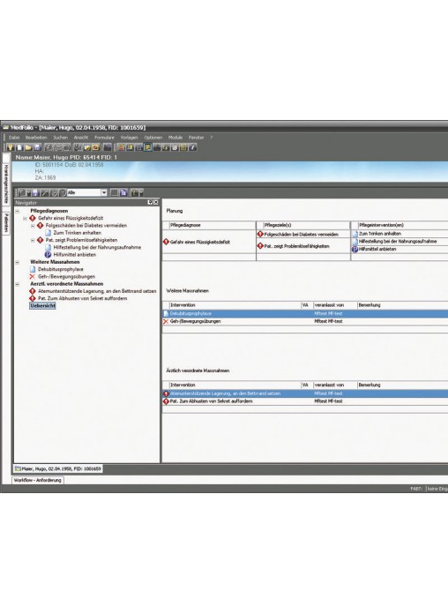This screenshot has width=448, height=614.
Task: Click the save floppy disk icon in main toolbar
Action: (x=37, y=147)
